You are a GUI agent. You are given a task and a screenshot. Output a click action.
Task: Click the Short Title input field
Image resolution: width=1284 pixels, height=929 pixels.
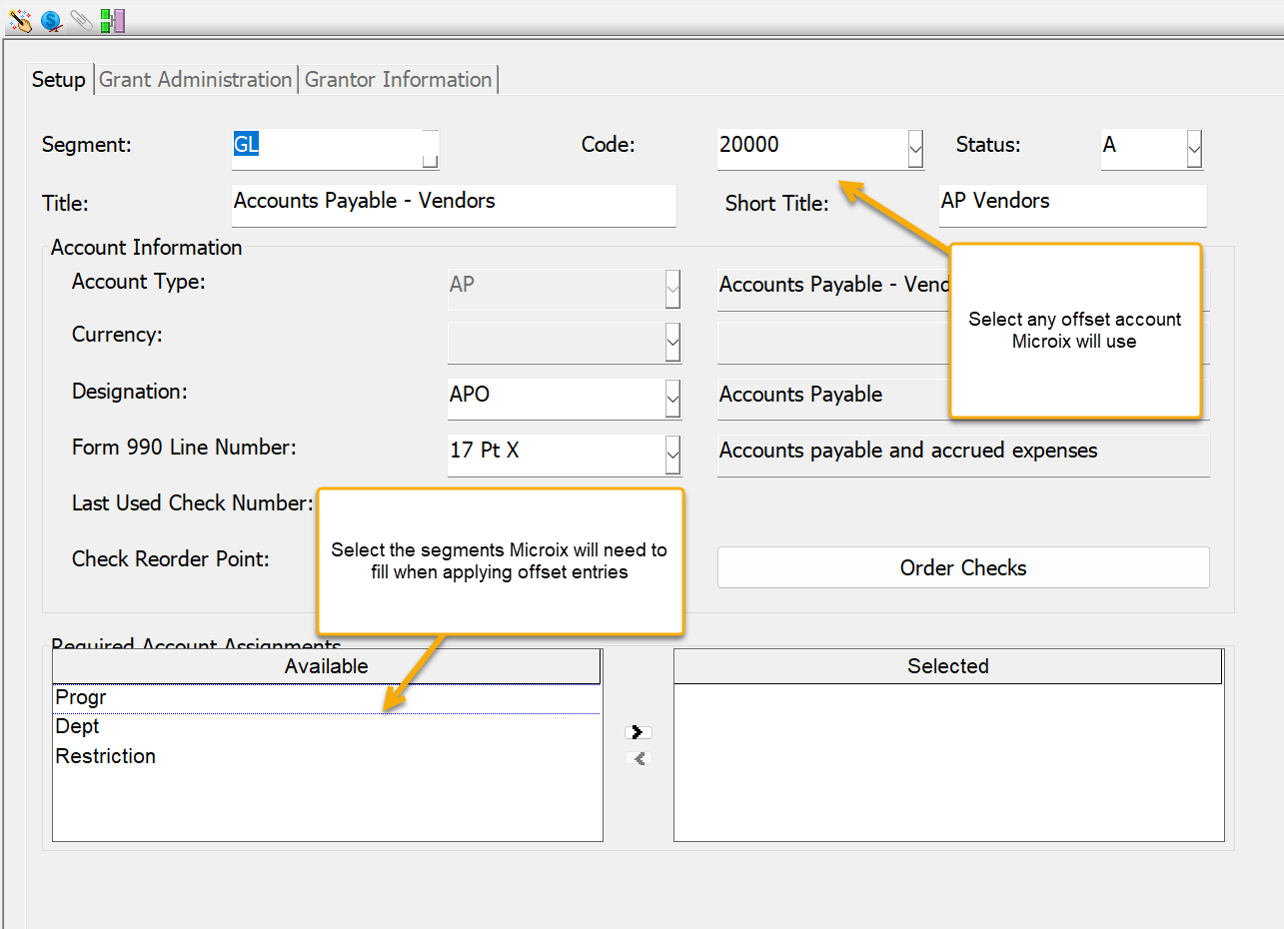pos(1072,204)
